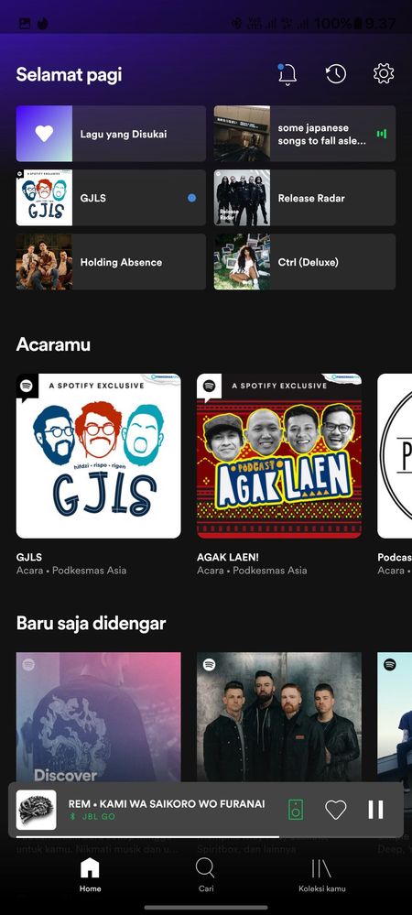The height and width of the screenshot is (915, 412).
Task: Tap the gallery image icon in the status bar
Action: [x=25, y=24]
